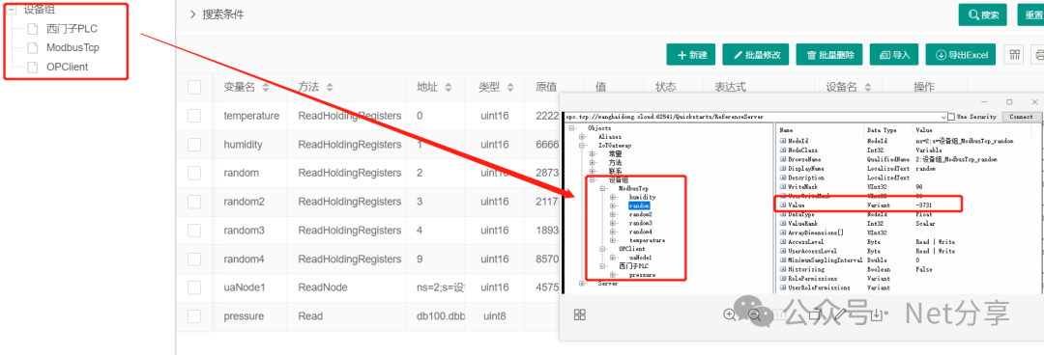
Task: Click the Connect button in OPC client
Action: (x=1021, y=117)
